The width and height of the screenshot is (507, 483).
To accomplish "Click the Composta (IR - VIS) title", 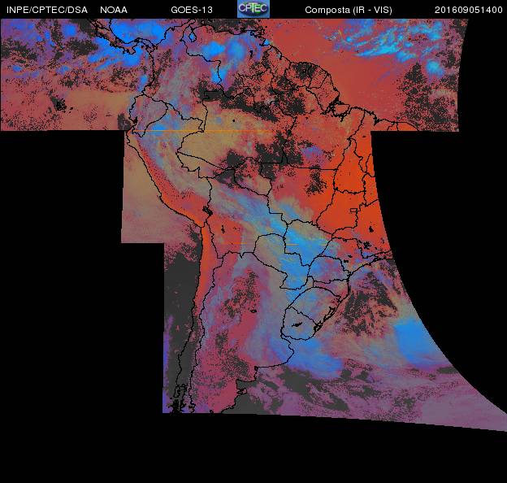I will pos(349,10).
